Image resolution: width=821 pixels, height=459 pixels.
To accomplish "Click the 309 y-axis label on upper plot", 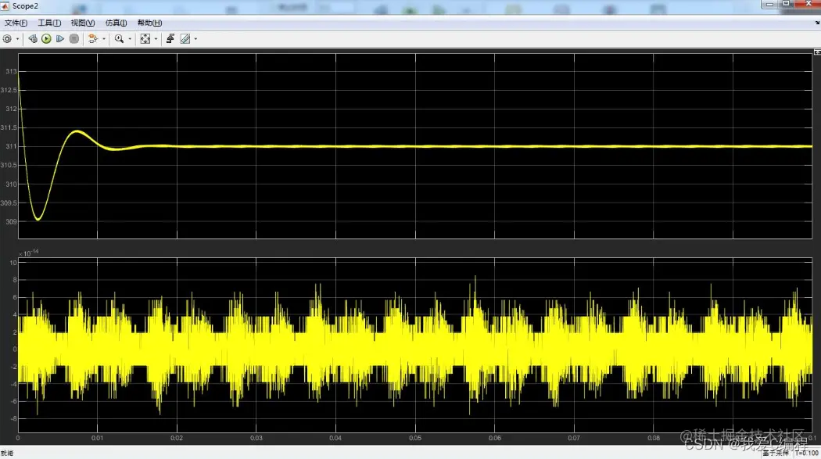I will tap(11, 222).
